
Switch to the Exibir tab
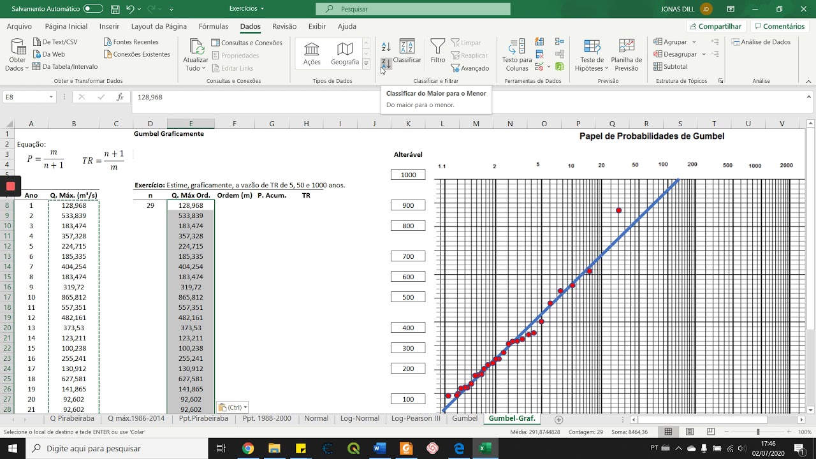click(x=317, y=26)
